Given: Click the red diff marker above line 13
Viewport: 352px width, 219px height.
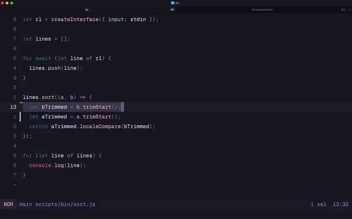Looking at the screenshot, I should click(21, 103).
